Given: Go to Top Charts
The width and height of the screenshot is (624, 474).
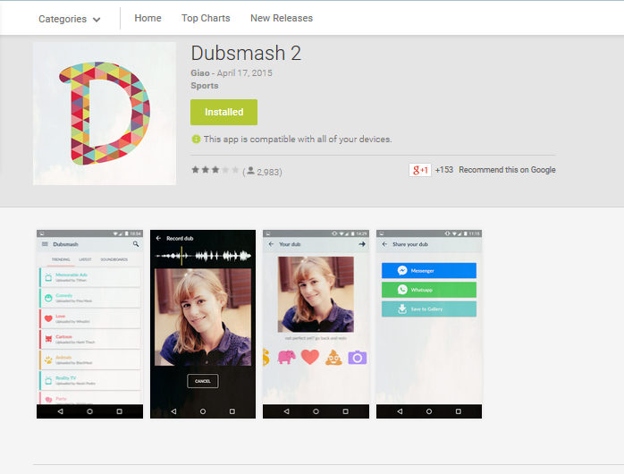Looking at the screenshot, I should pyautogui.click(x=206, y=18).
